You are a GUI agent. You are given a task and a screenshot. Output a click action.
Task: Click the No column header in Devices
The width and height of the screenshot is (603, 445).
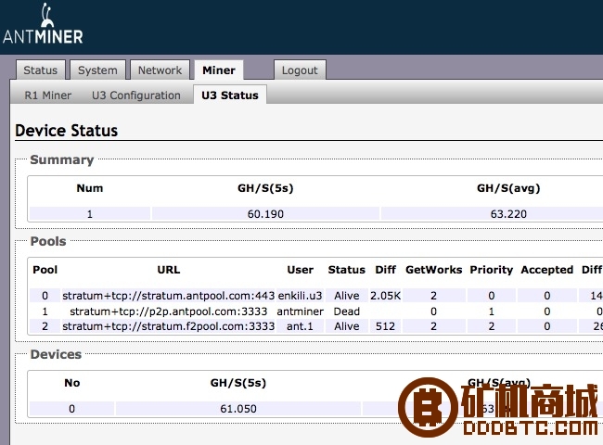click(72, 382)
